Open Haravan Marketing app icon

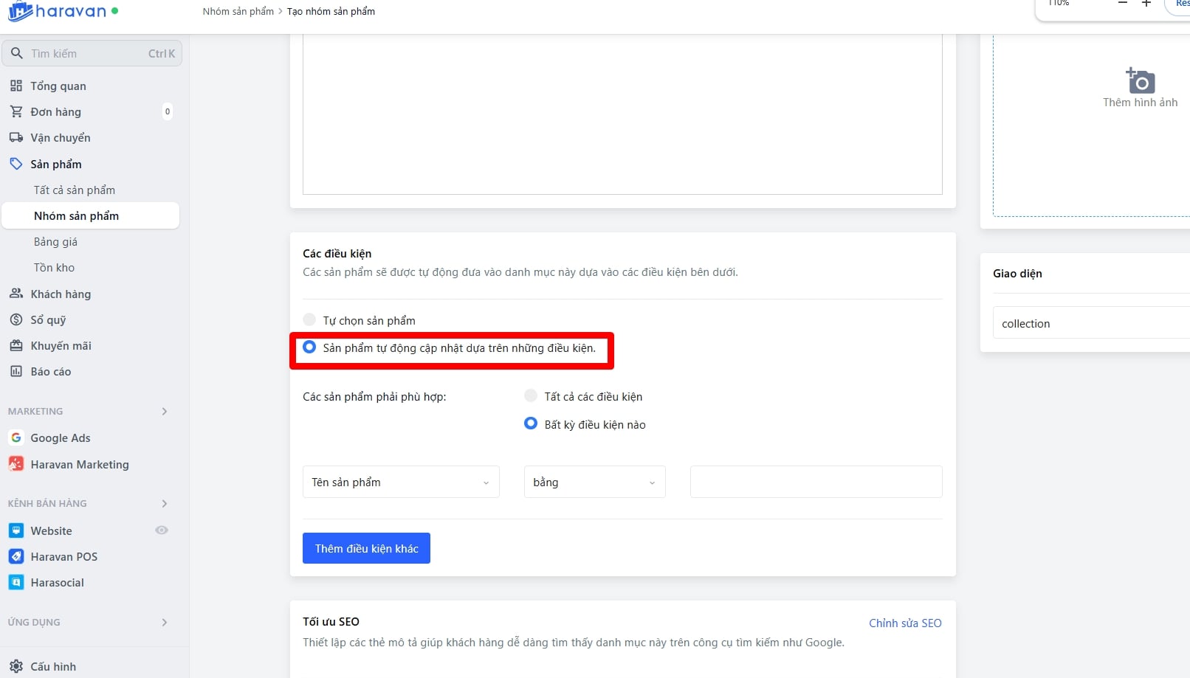coord(16,464)
